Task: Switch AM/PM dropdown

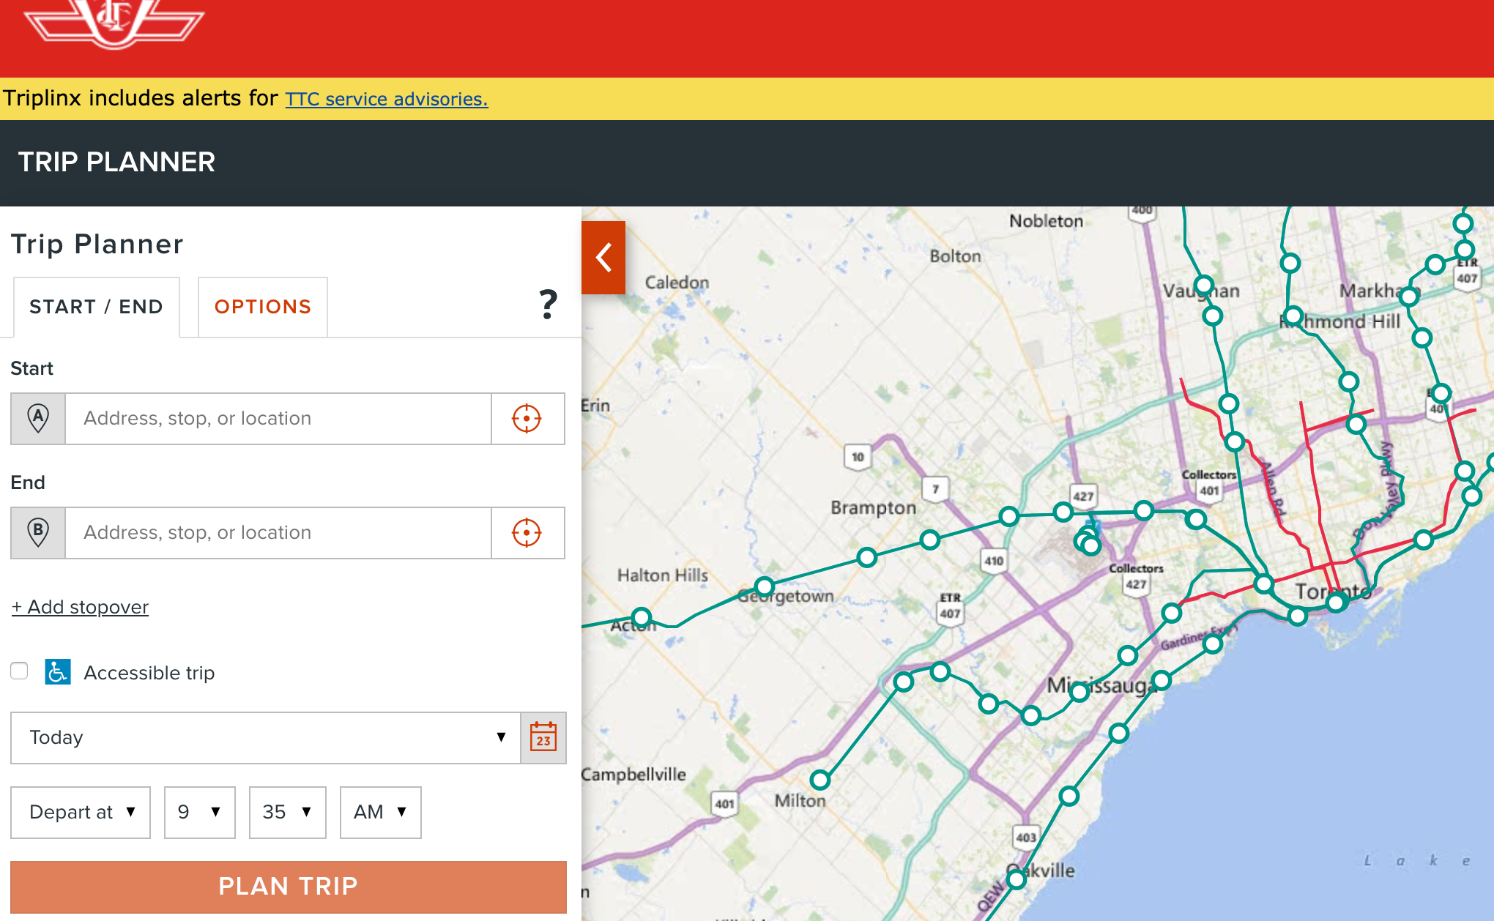Action: pyautogui.click(x=380, y=813)
